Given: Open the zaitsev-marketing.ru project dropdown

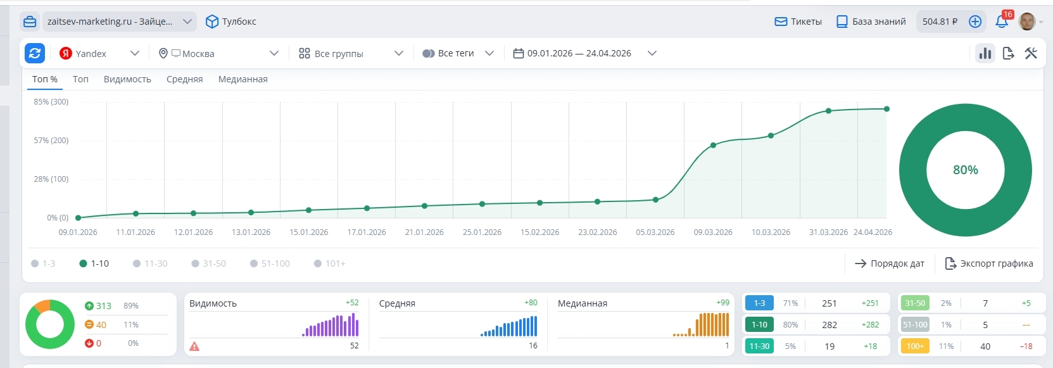Looking at the screenshot, I should (x=119, y=22).
